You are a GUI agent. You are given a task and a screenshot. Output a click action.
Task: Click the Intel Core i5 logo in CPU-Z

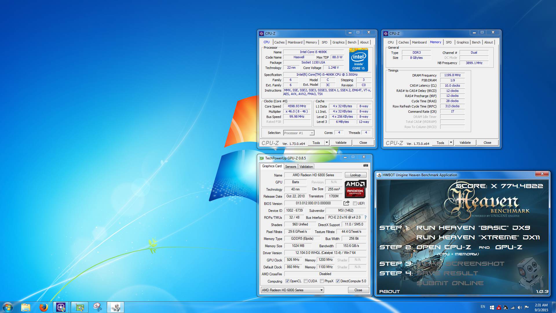(x=359, y=60)
